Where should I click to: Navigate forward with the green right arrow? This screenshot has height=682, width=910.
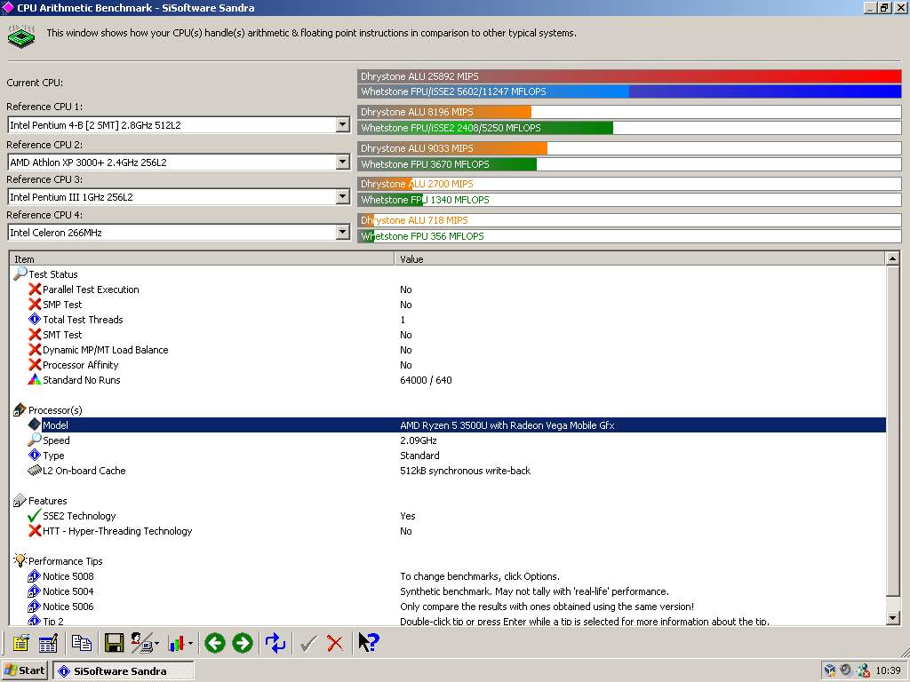click(241, 642)
